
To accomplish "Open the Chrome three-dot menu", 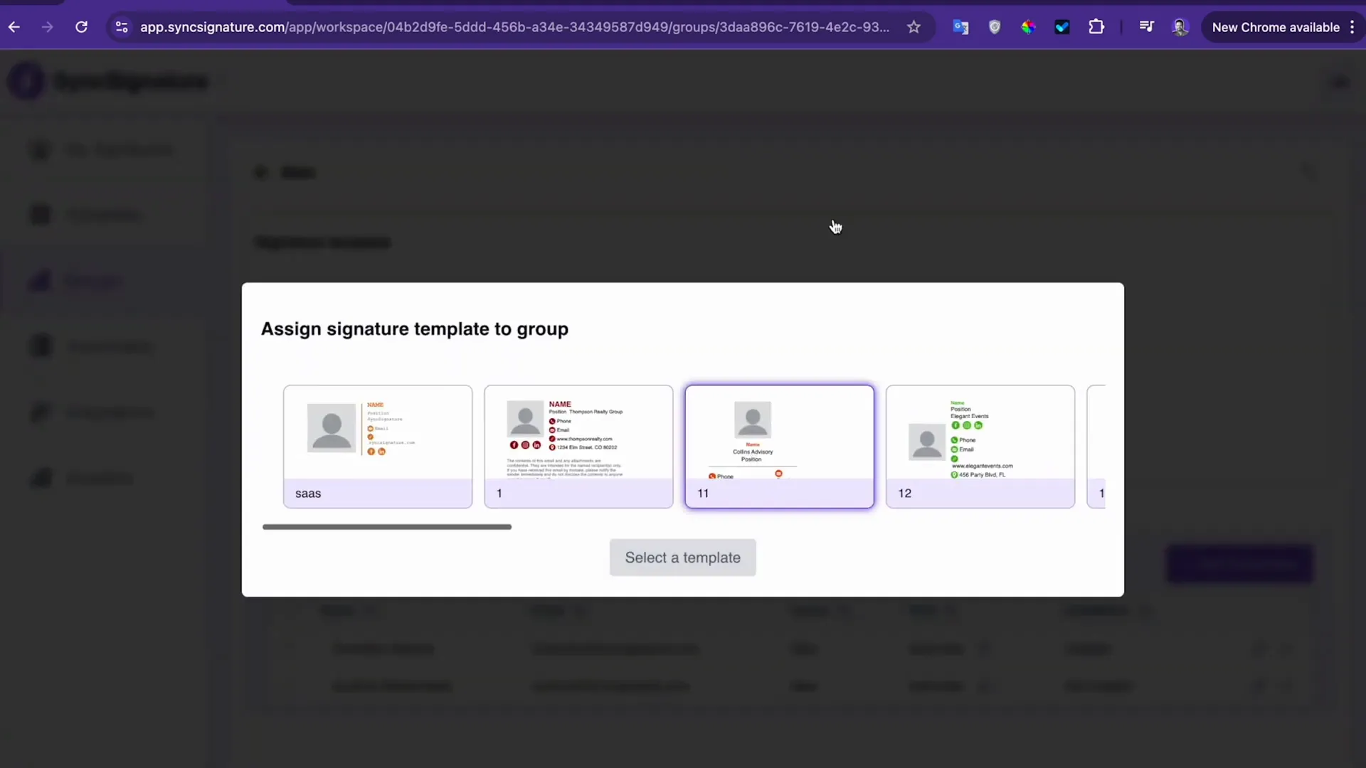I will pos(1352,27).
